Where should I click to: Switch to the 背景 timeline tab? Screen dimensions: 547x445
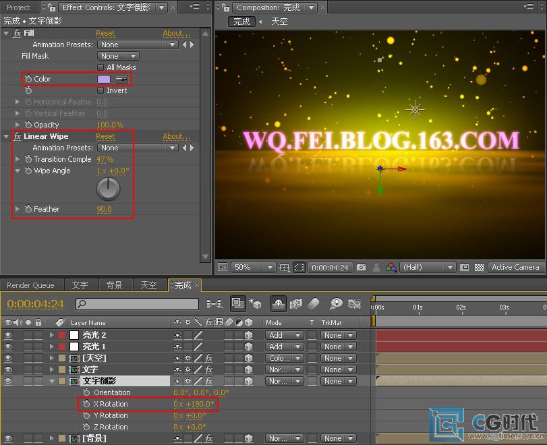click(115, 285)
